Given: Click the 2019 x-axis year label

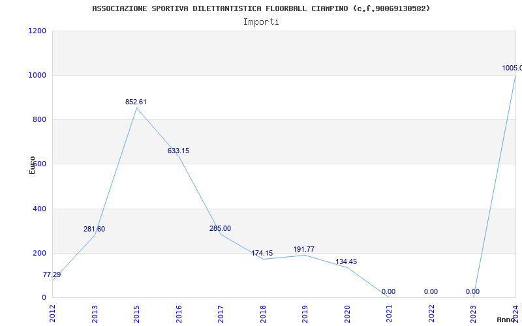Looking at the screenshot, I should pyautogui.click(x=305, y=314).
